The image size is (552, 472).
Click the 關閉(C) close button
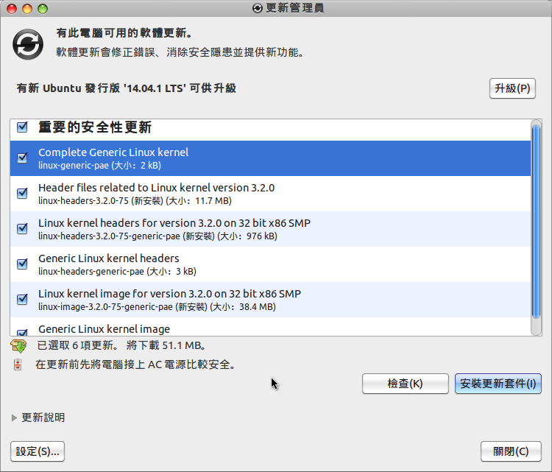click(x=511, y=451)
